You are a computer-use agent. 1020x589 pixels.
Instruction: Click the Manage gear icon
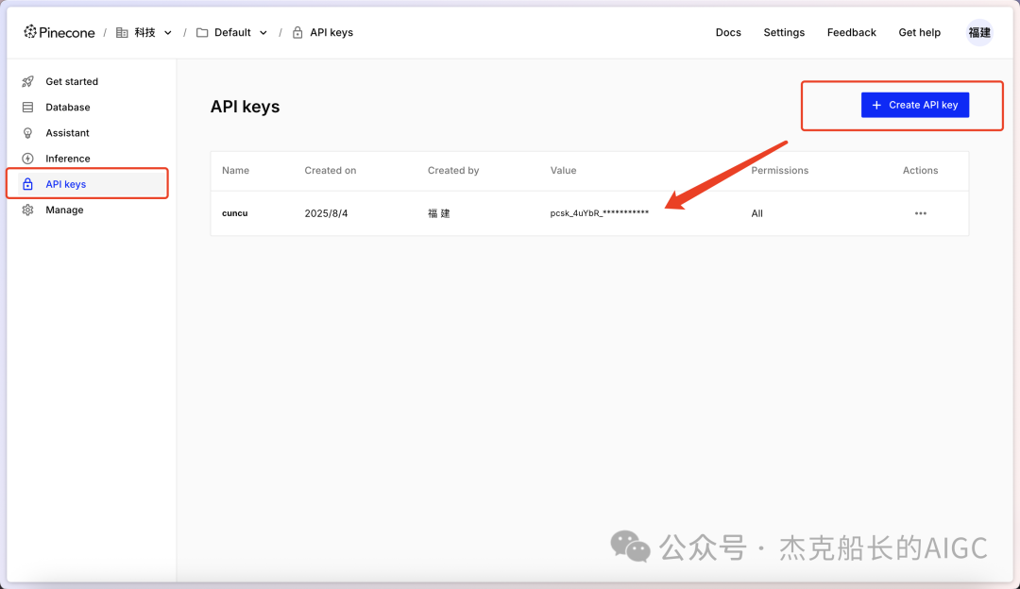27,210
